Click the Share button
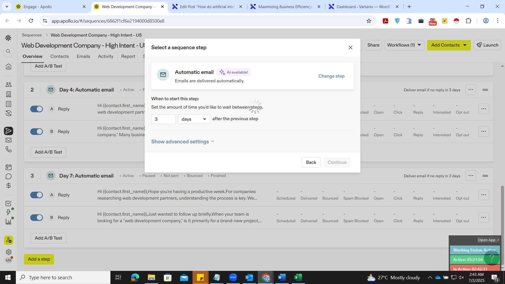Screen dimensions: 505x284 click(373, 45)
